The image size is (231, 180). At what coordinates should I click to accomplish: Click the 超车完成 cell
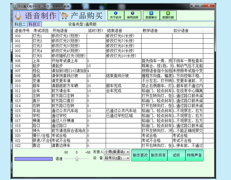[124, 86]
